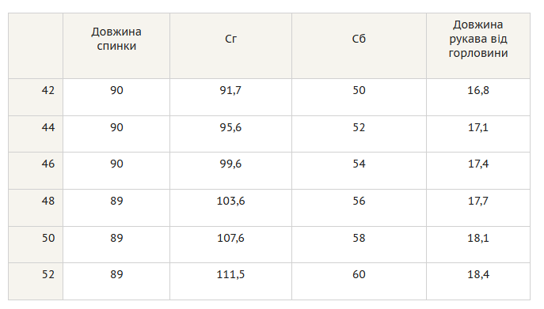The image size is (544, 309).
Task: Select the size 42 row label
Action: click(x=48, y=90)
